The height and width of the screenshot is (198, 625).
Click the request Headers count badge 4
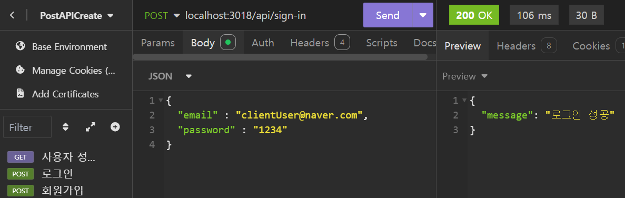point(342,43)
